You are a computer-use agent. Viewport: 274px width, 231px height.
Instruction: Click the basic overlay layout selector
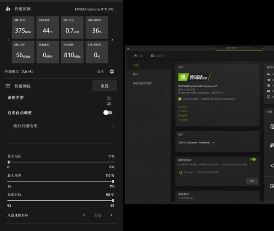pyautogui.click(x=101, y=71)
